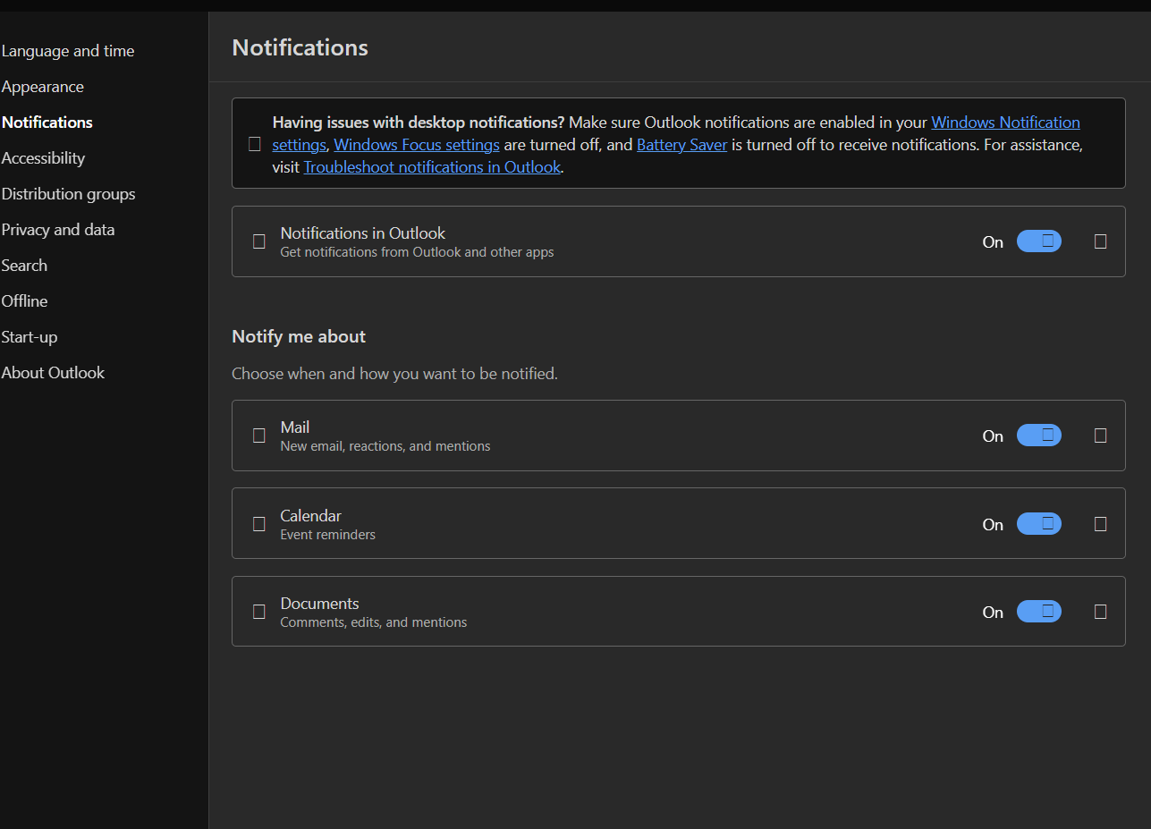Open the About Outlook section

54,373
